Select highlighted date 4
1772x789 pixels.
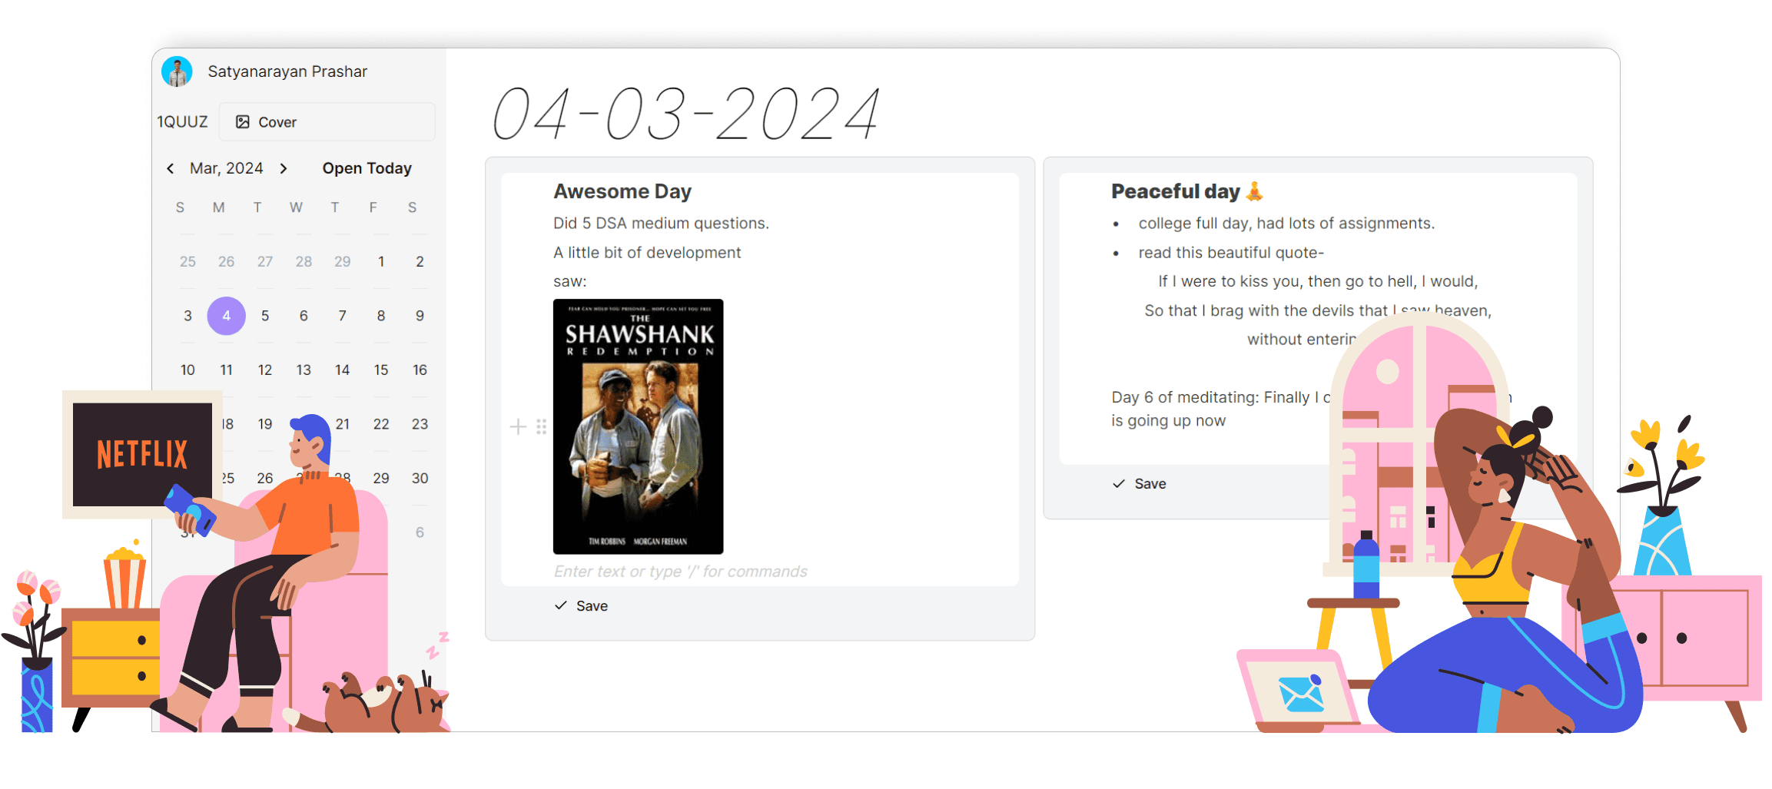(227, 316)
